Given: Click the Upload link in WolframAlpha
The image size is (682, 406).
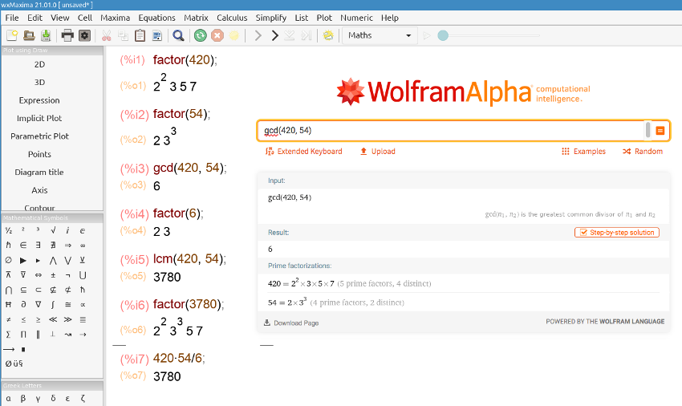Looking at the screenshot, I should 378,152.
